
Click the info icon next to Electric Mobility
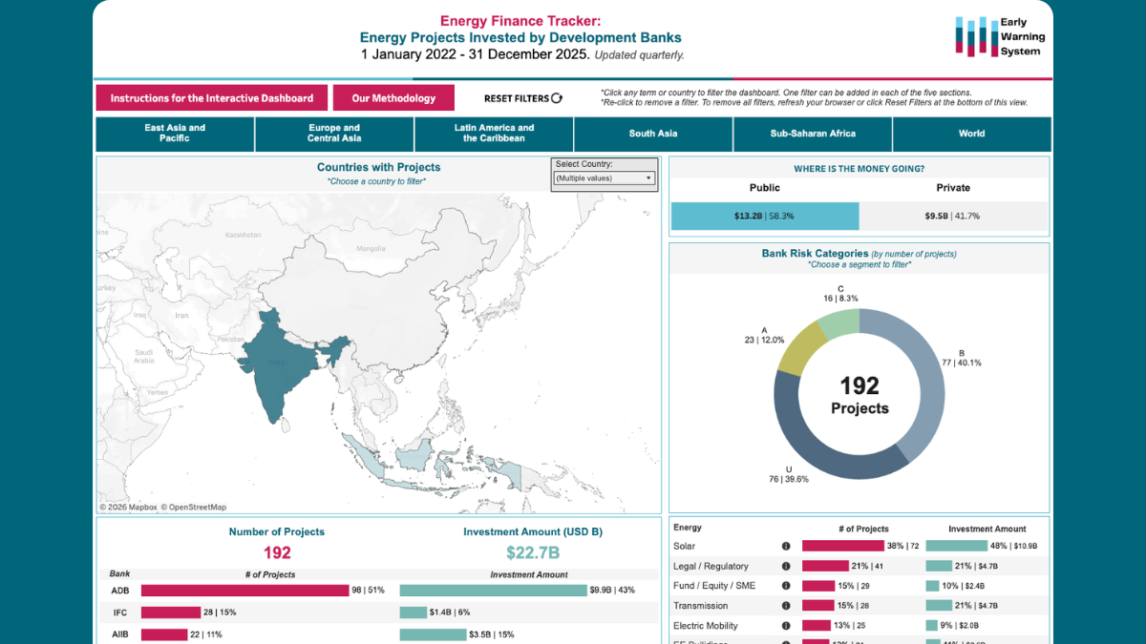786,625
